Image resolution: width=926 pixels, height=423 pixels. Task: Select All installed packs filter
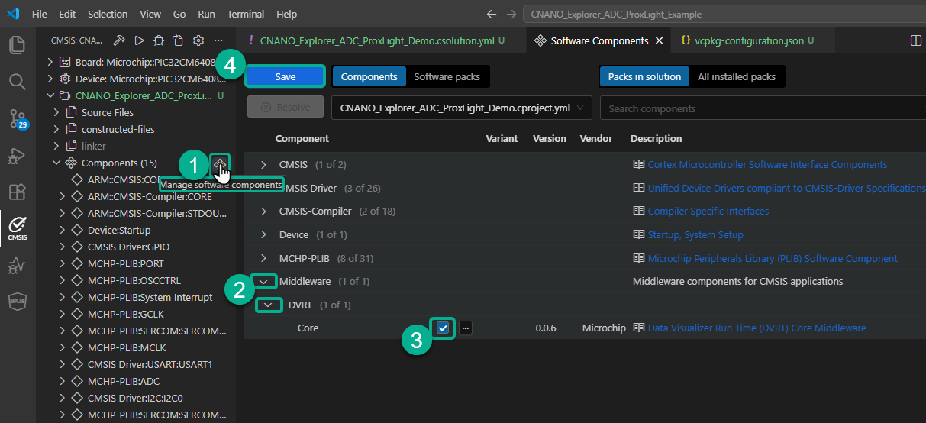point(737,76)
